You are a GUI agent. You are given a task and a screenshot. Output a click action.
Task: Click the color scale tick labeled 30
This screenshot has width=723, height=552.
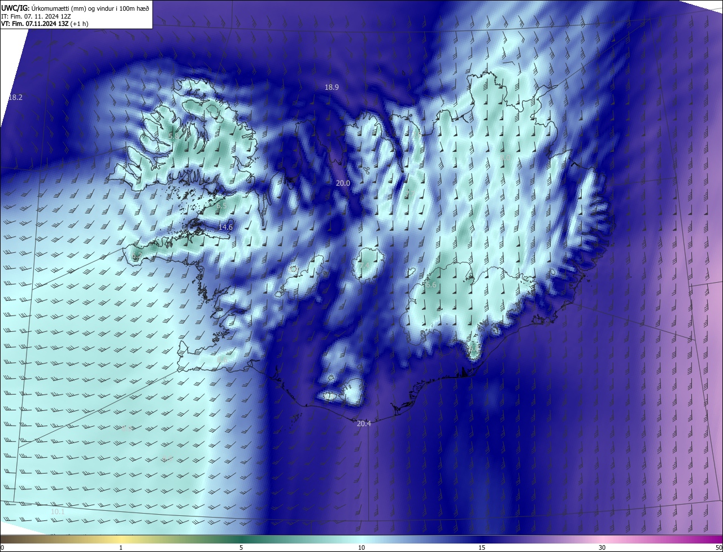[x=602, y=547]
